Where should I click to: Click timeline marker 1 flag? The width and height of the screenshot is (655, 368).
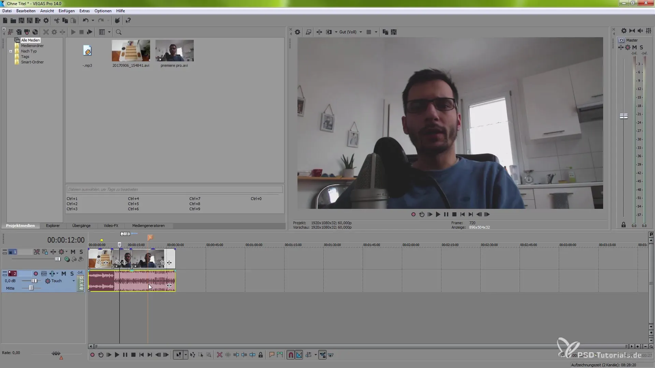click(150, 237)
